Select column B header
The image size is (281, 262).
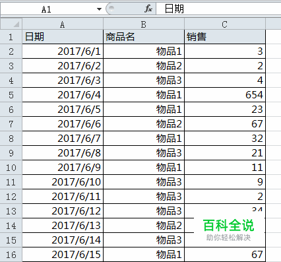click(x=144, y=24)
